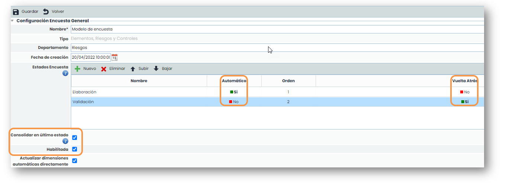Viewport: 509px width, 183px height.
Task: Click the red X Eliminar icon
Action: point(104,69)
